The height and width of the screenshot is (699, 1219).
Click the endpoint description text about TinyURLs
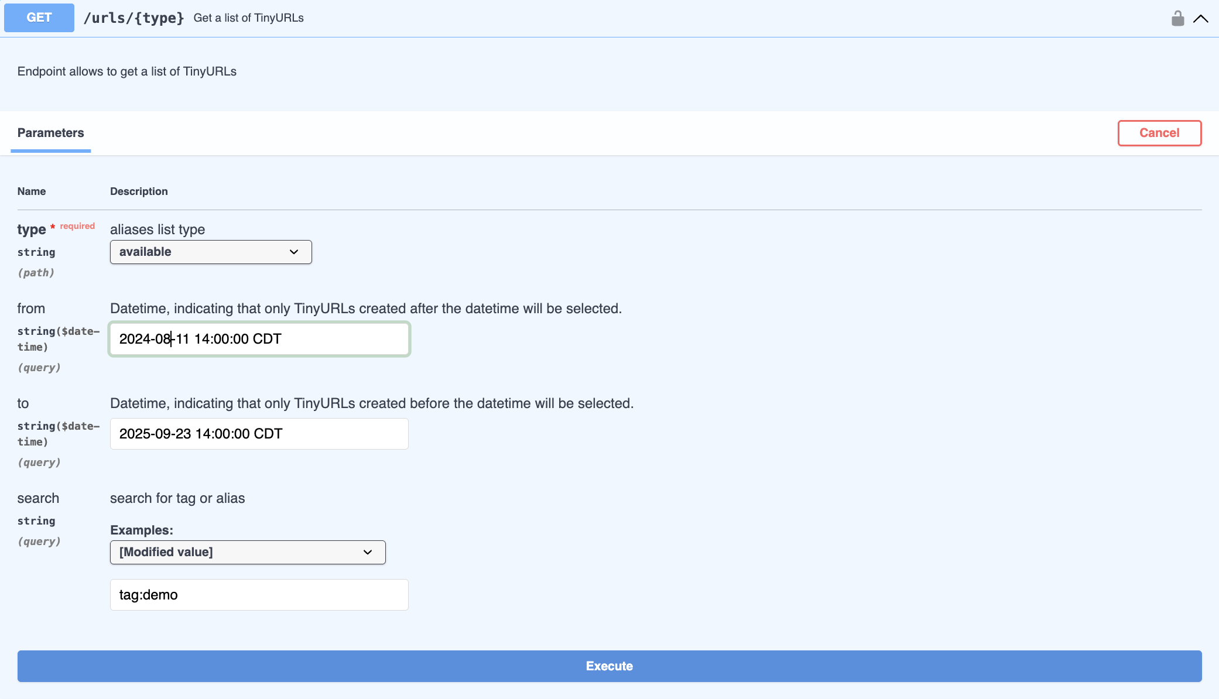click(x=127, y=71)
